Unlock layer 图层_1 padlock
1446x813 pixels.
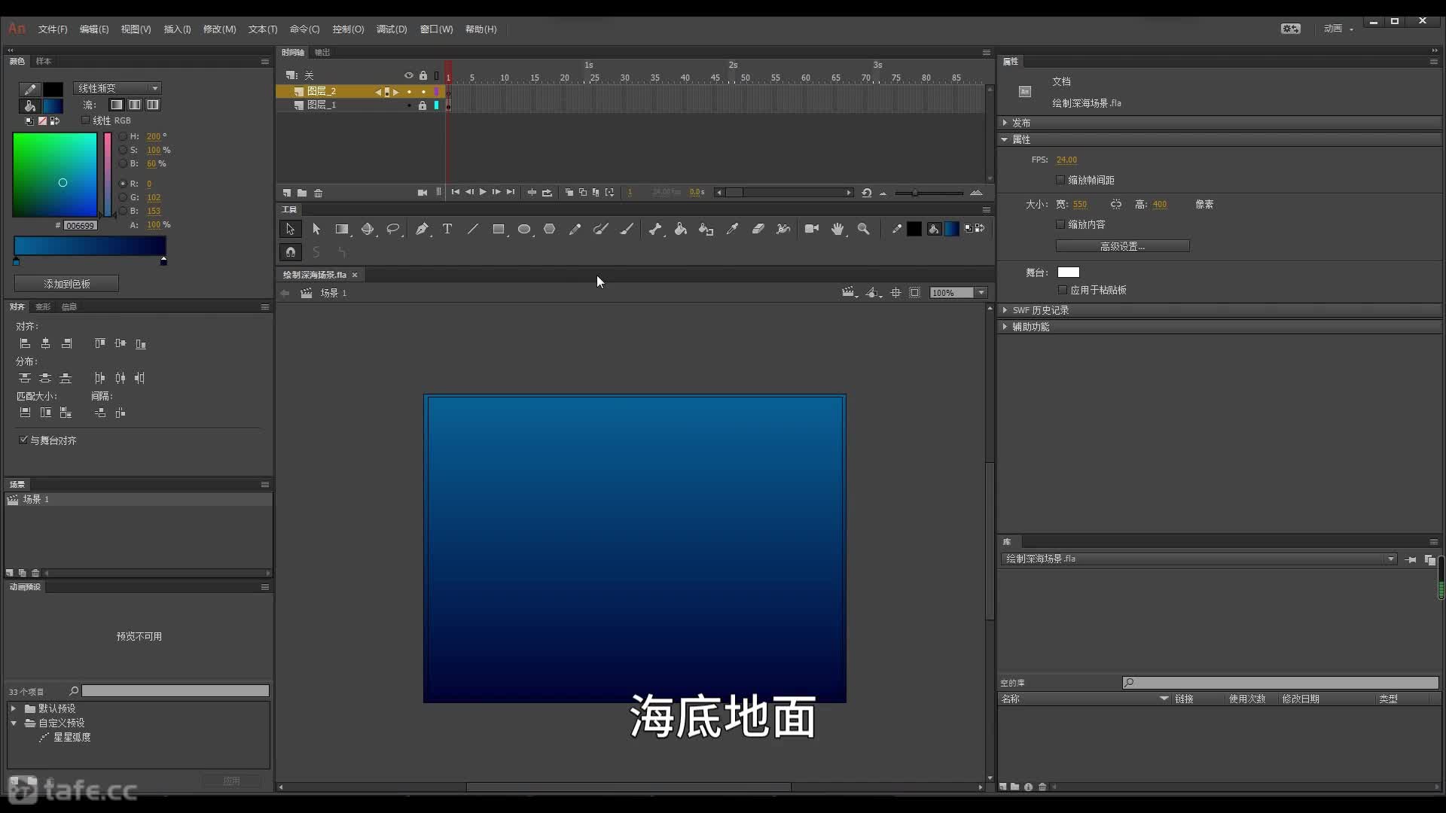pyautogui.click(x=423, y=105)
